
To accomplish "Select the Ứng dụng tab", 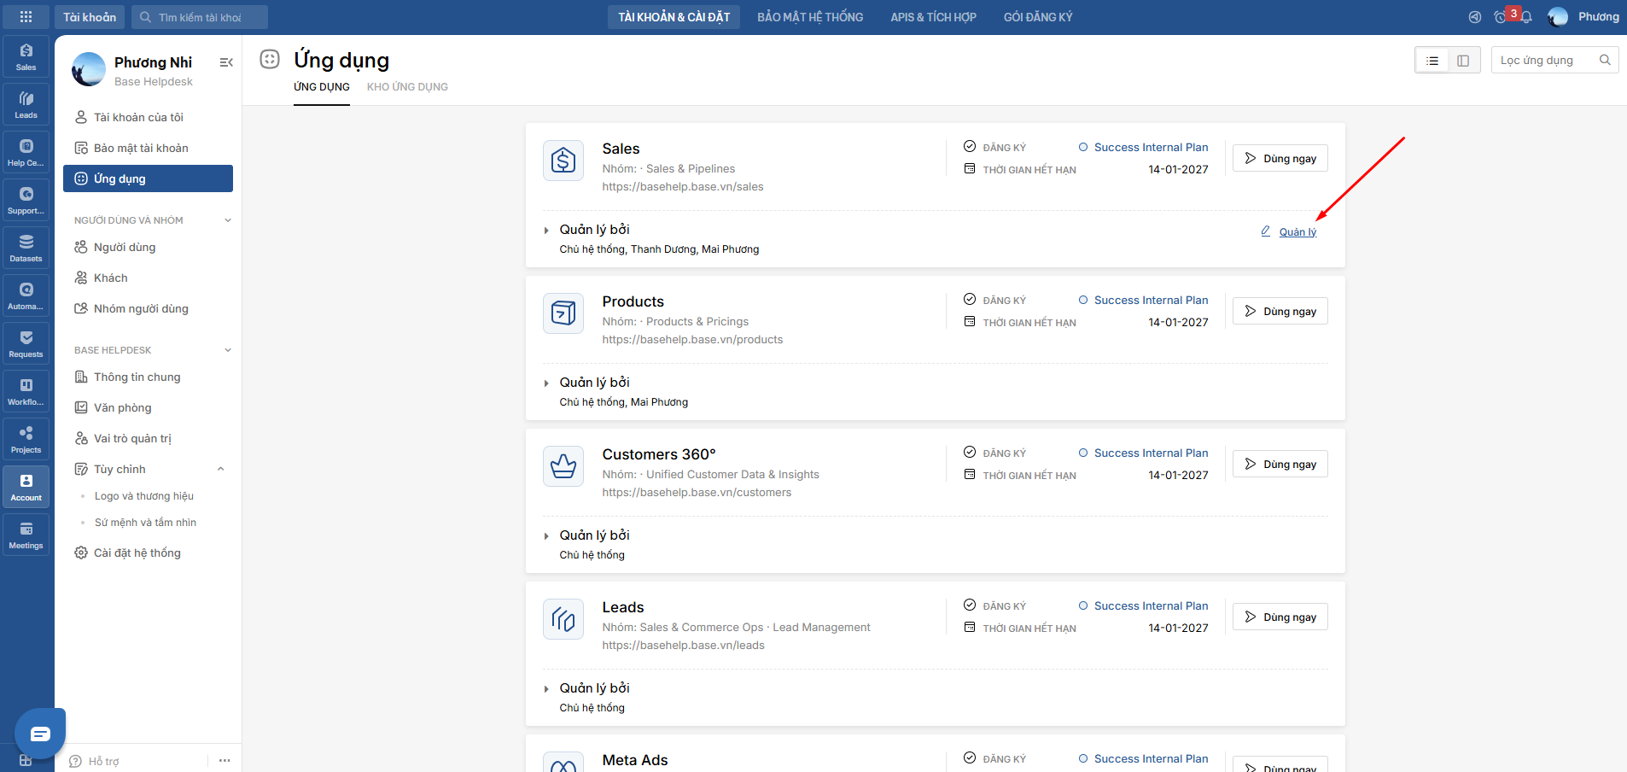I will pyautogui.click(x=322, y=87).
